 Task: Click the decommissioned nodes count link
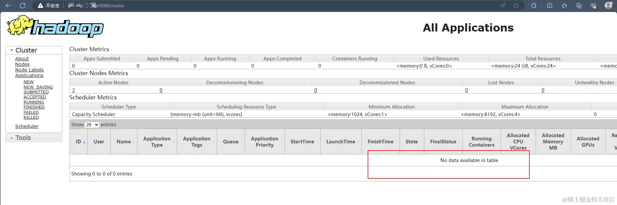[316, 90]
